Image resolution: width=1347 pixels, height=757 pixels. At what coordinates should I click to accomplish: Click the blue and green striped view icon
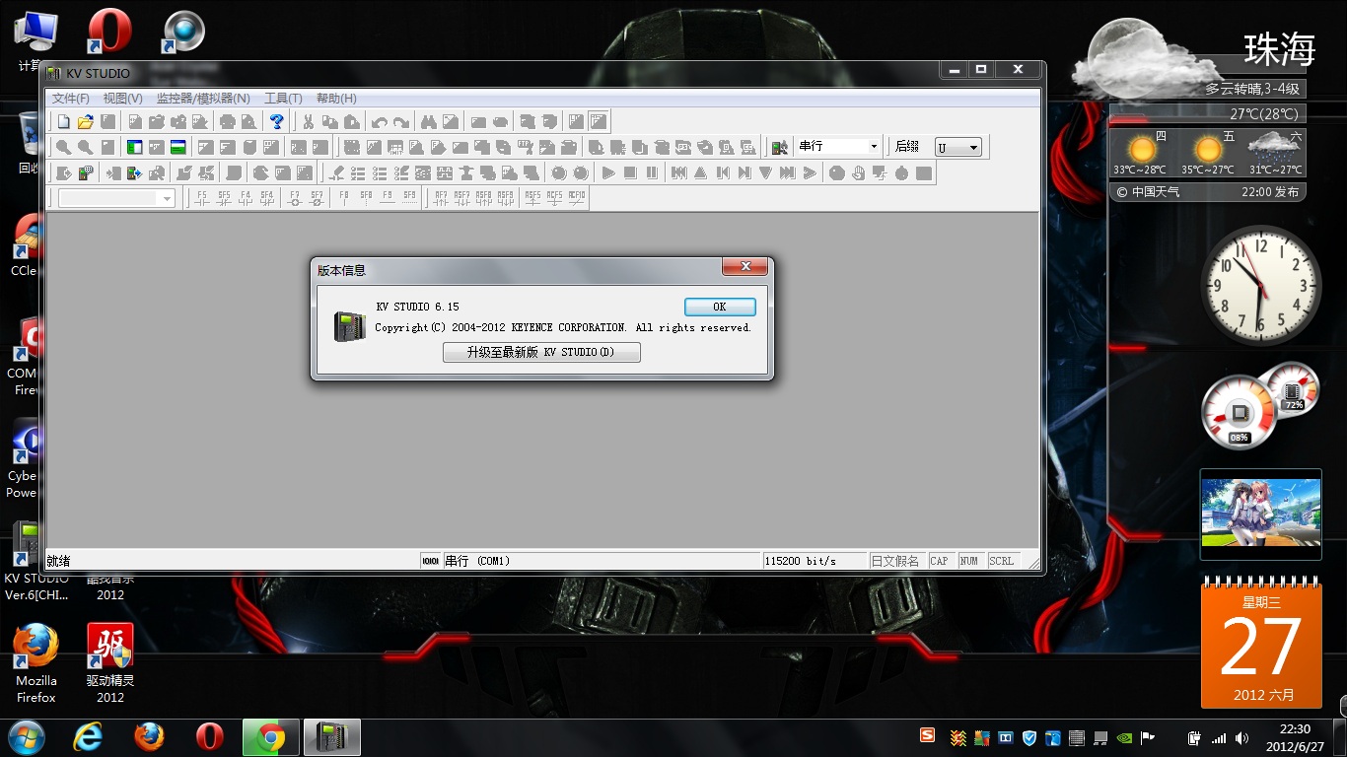coord(178,147)
